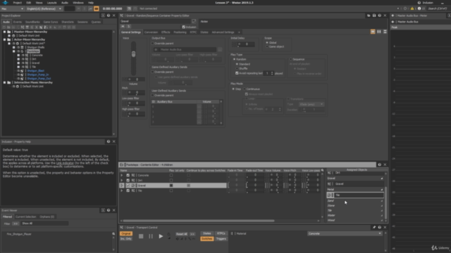Click the Mute (M) button for Gravel
451x253 pixels.
point(123,27)
